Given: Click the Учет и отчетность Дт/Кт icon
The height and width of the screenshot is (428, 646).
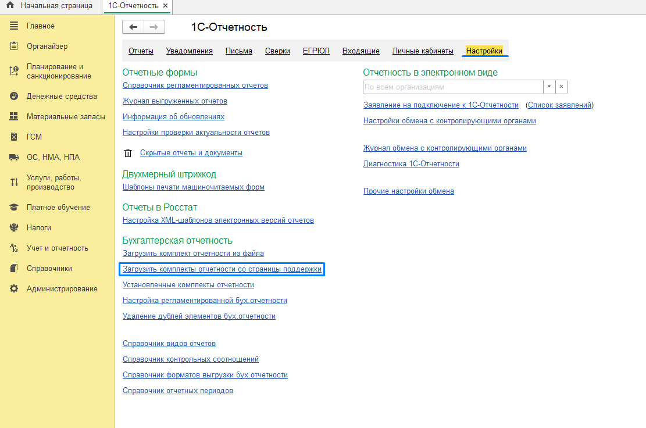Looking at the screenshot, I should coord(14,248).
